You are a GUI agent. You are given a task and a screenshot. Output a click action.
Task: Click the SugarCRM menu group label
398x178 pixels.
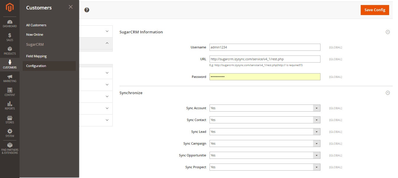click(35, 45)
